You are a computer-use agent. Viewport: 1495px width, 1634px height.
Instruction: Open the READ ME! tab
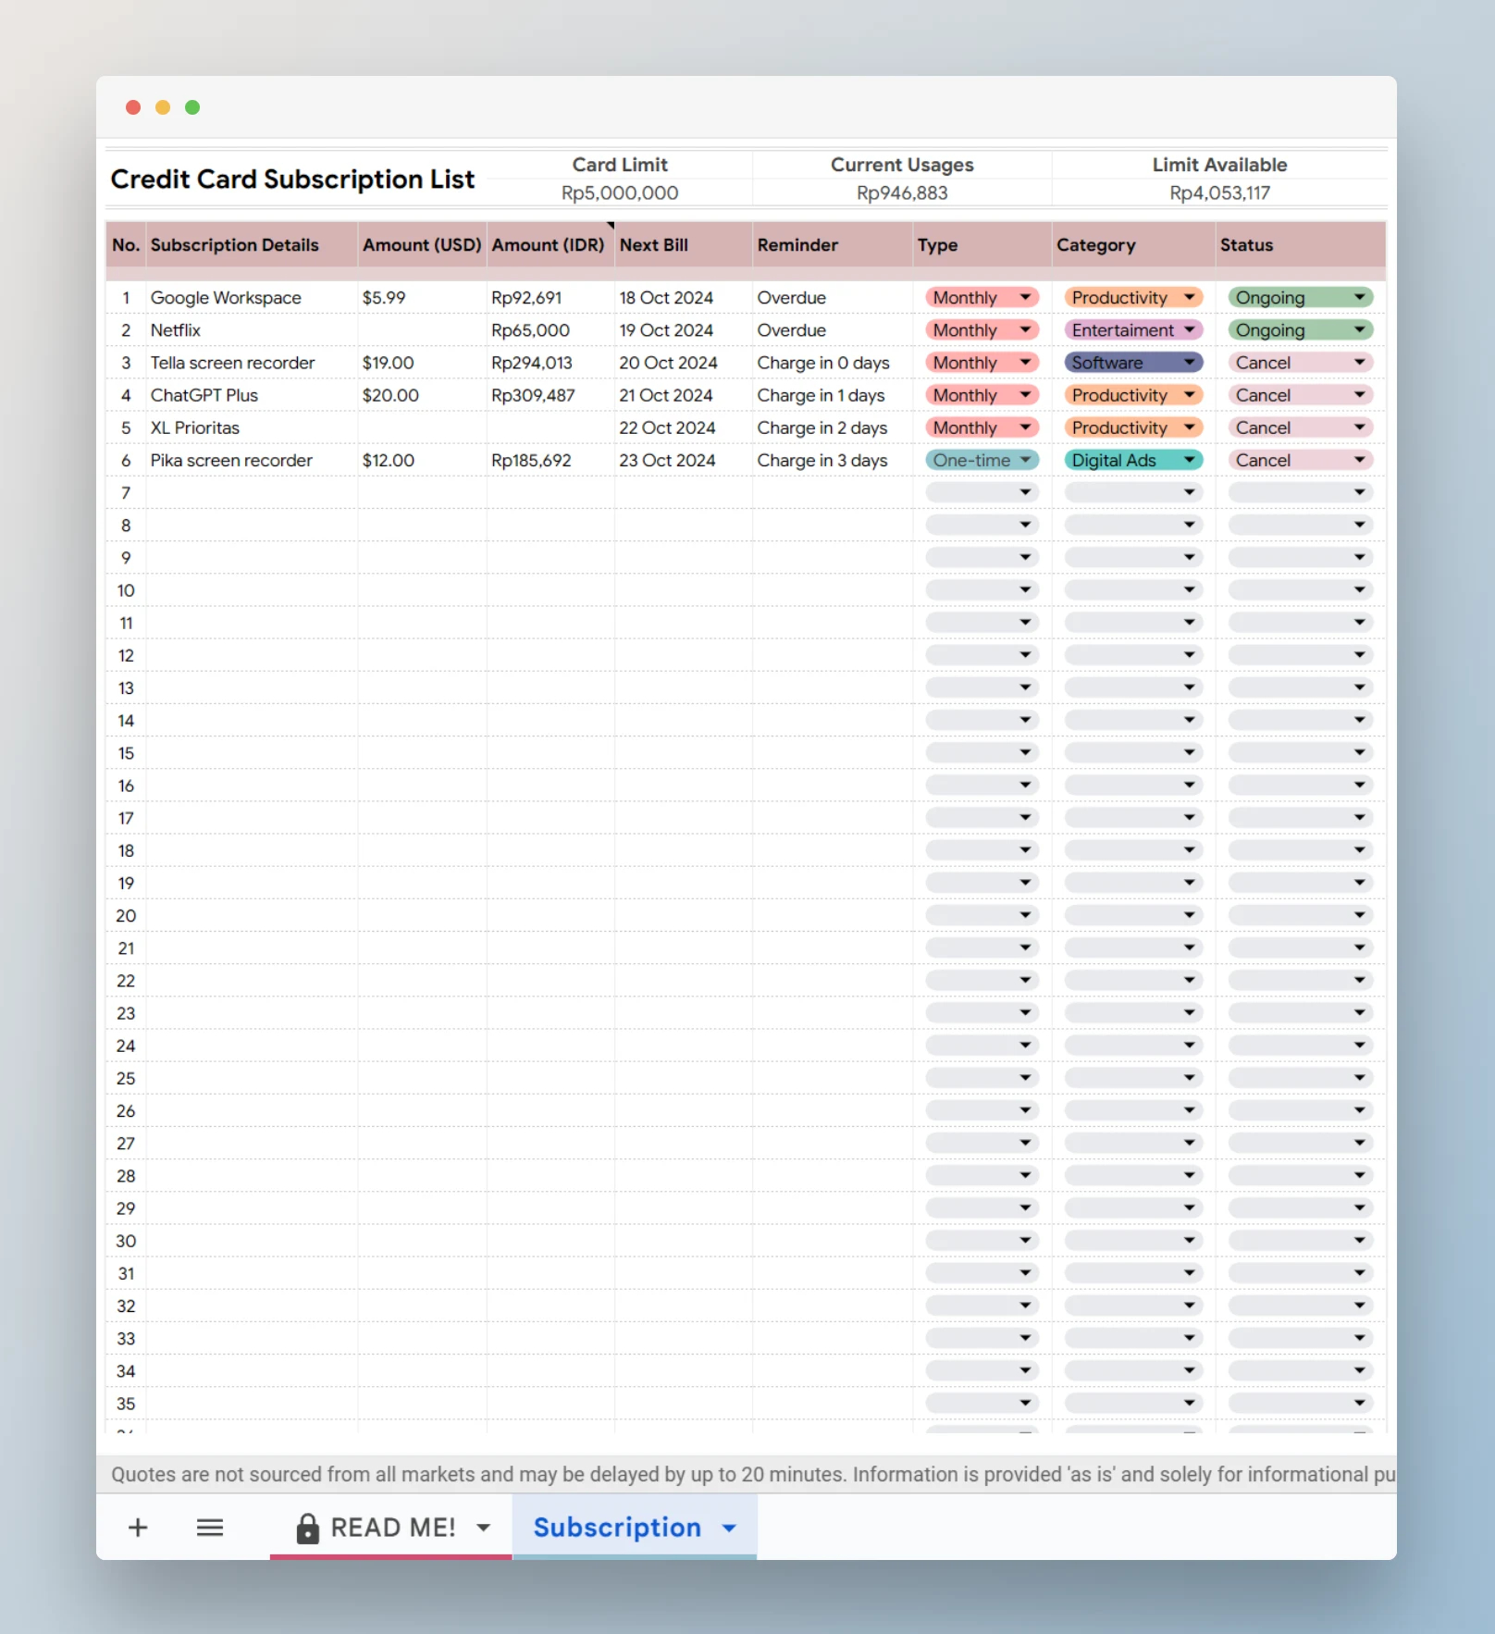[392, 1528]
